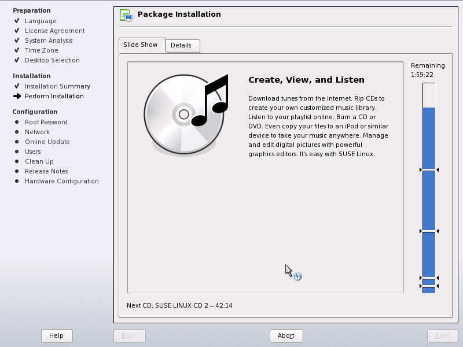Click the bullet beside Network

tap(17, 132)
